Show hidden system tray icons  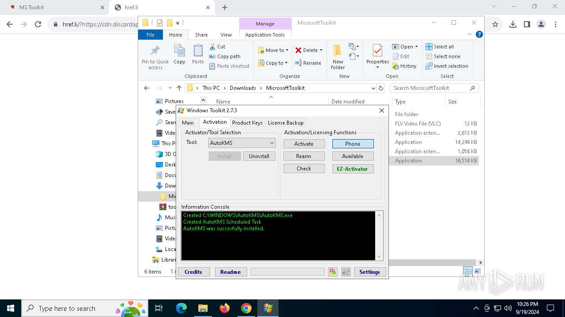pyautogui.click(x=476, y=308)
